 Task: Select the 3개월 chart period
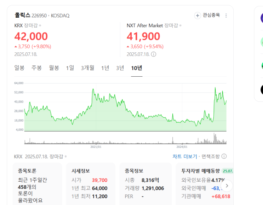[x=87, y=68]
